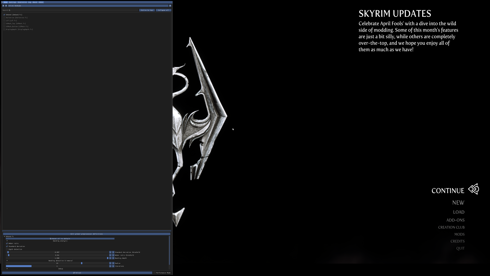Increase Iterations with > button
Viewport: 490px width, 276px height.
tap(113, 266)
